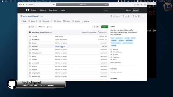This screenshot has height=97, width=173.
Task: Click history clock icon beside 25 commits
Action: (98, 32)
